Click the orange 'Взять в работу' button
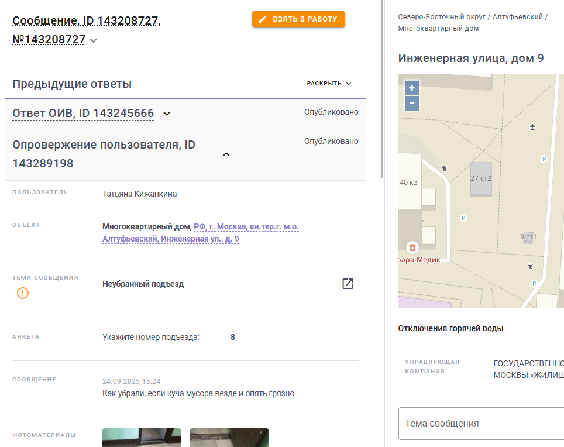The height and width of the screenshot is (447, 564). (x=298, y=19)
